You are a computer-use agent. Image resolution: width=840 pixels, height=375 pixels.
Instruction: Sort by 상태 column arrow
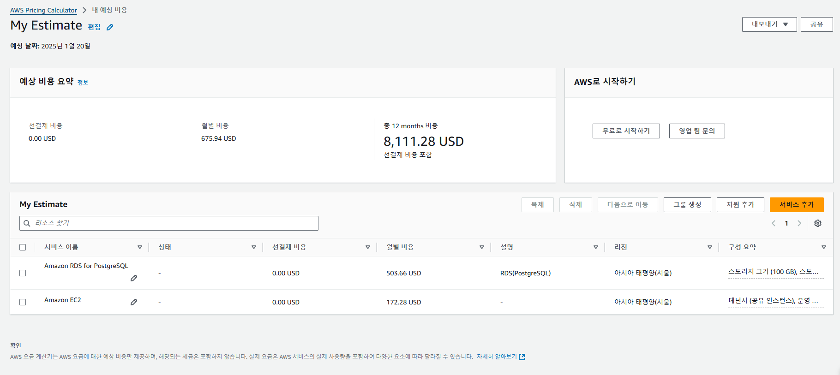[x=254, y=247]
